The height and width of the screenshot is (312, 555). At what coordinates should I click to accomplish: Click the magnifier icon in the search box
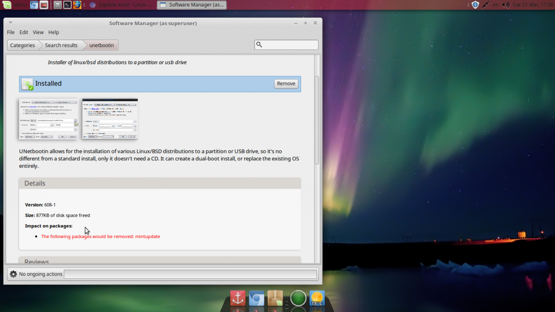(259, 45)
